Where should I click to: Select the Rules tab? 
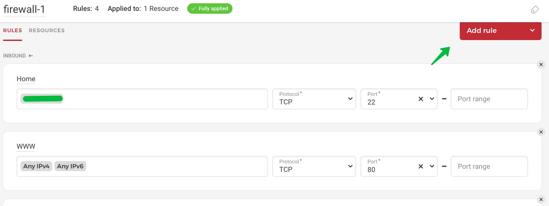point(12,30)
